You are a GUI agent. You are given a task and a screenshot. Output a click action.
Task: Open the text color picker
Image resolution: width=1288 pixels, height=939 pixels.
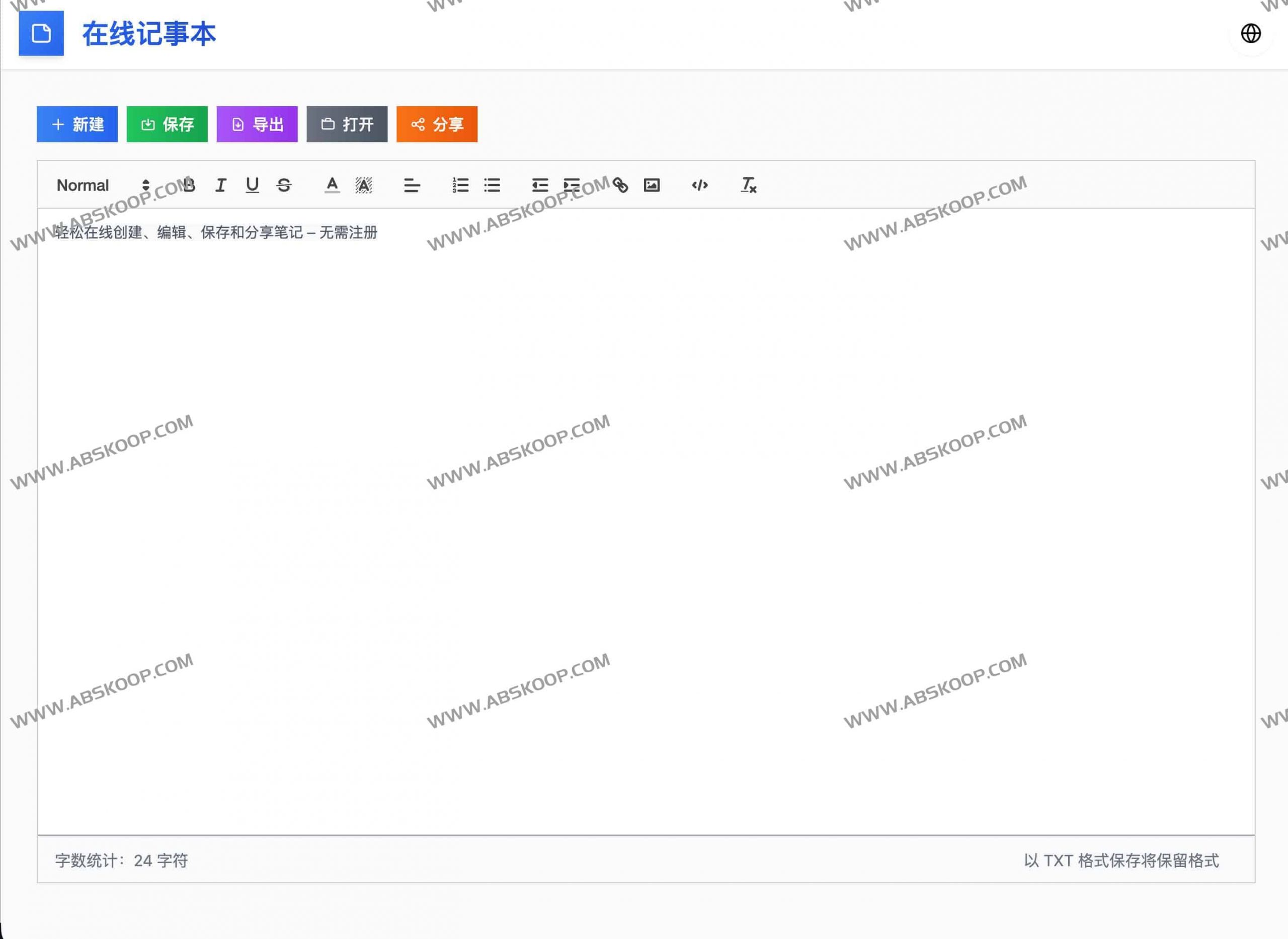(333, 185)
